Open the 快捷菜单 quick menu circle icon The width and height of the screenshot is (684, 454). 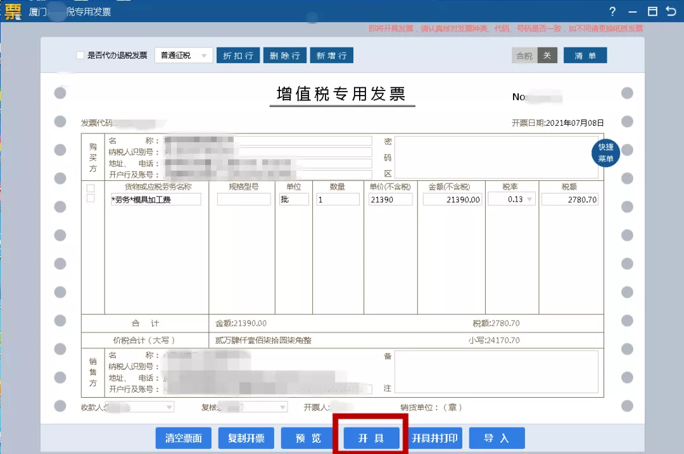605,152
